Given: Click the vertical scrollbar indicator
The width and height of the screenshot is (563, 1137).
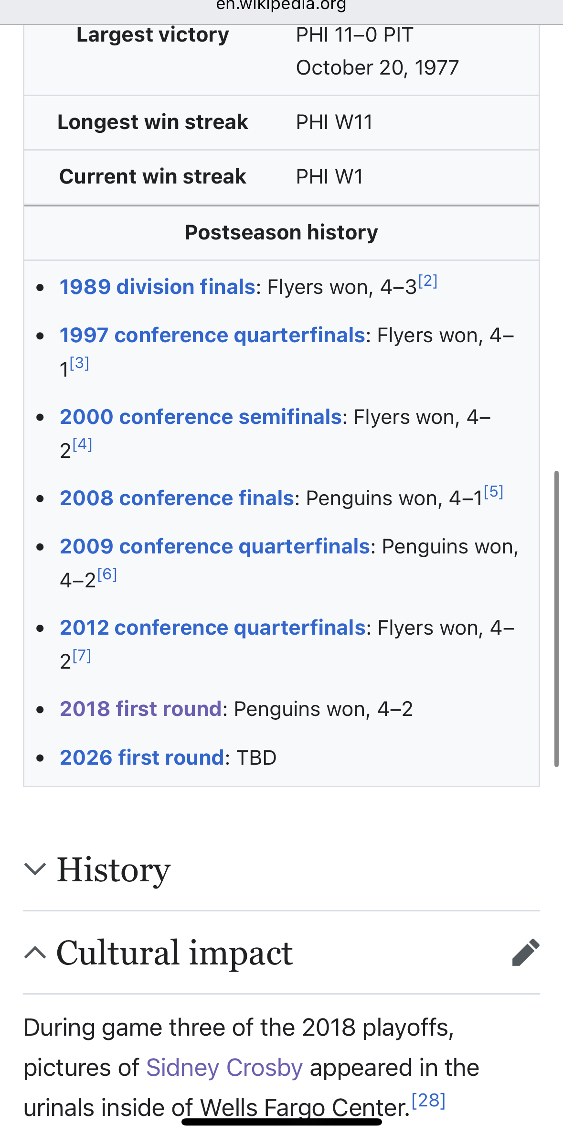Looking at the screenshot, I should (x=556, y=619).
